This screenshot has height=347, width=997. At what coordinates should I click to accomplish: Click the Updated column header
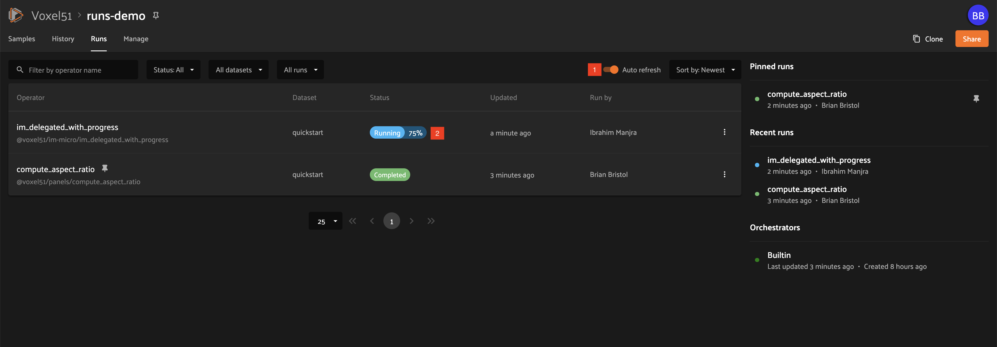click(503, 97)
